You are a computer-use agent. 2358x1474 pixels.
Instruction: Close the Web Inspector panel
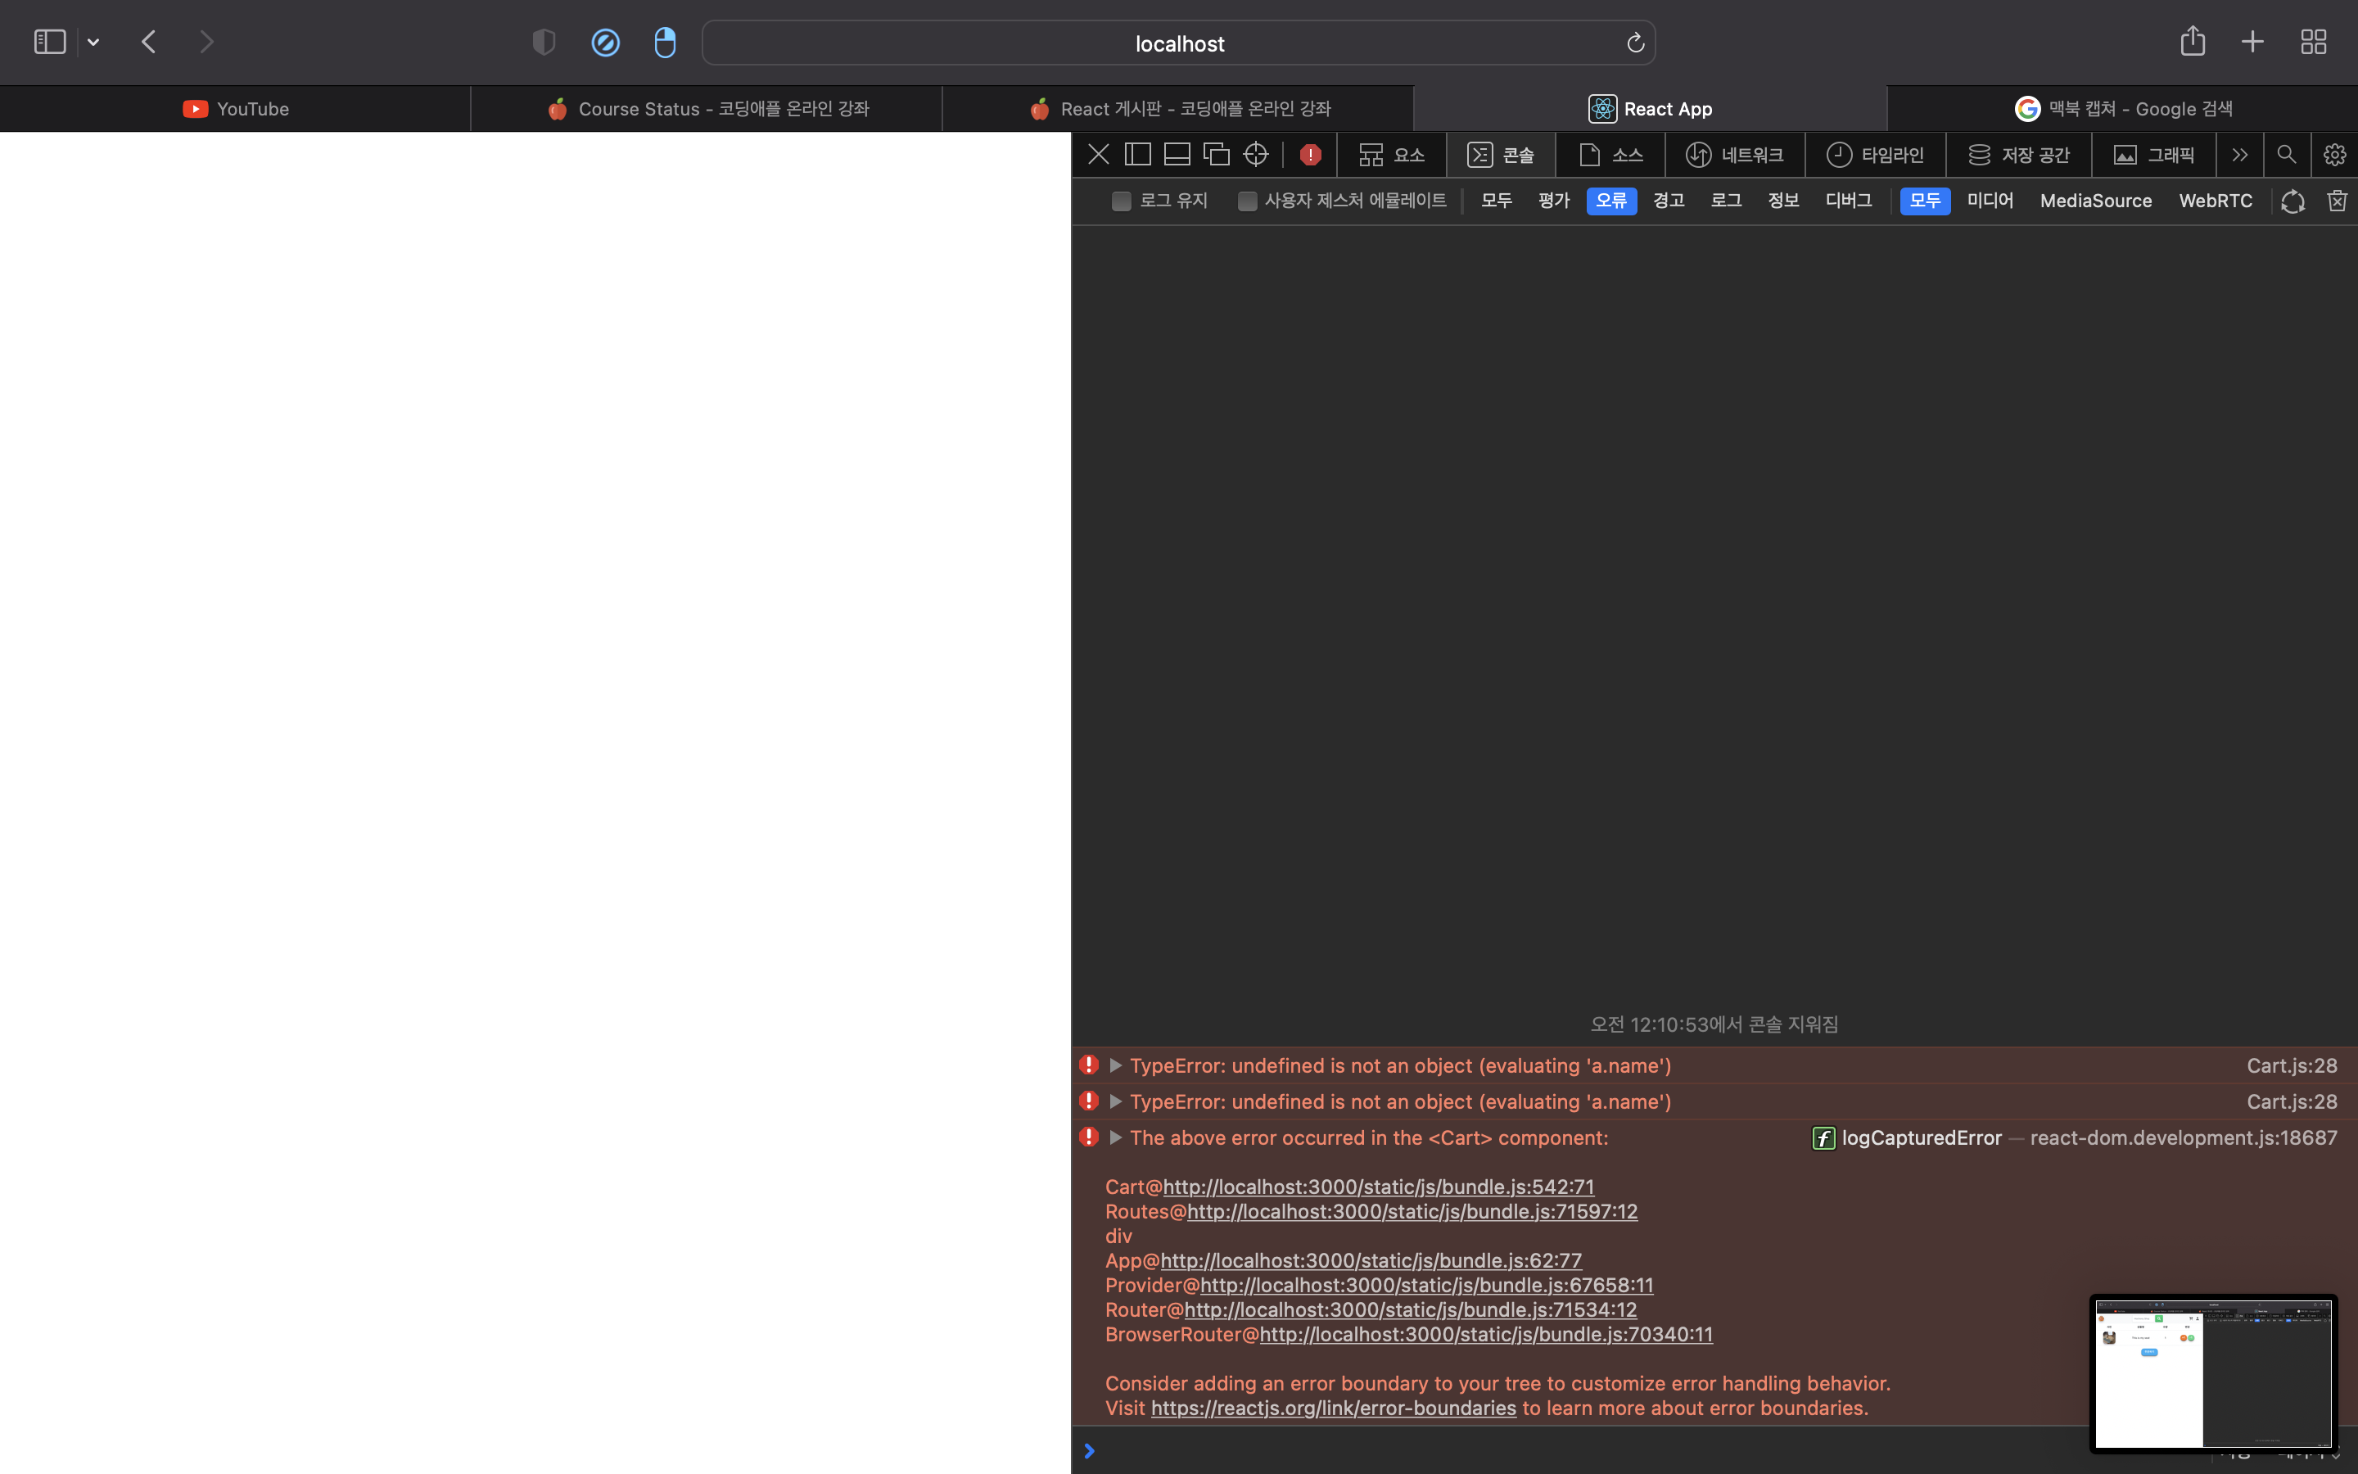point(1098,154)
